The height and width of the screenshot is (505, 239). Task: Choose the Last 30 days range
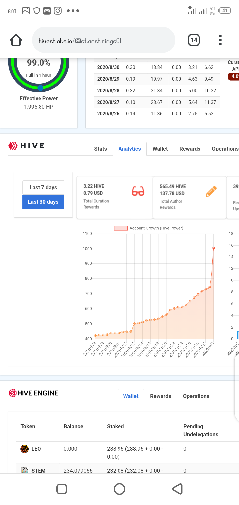coord(43,202)
